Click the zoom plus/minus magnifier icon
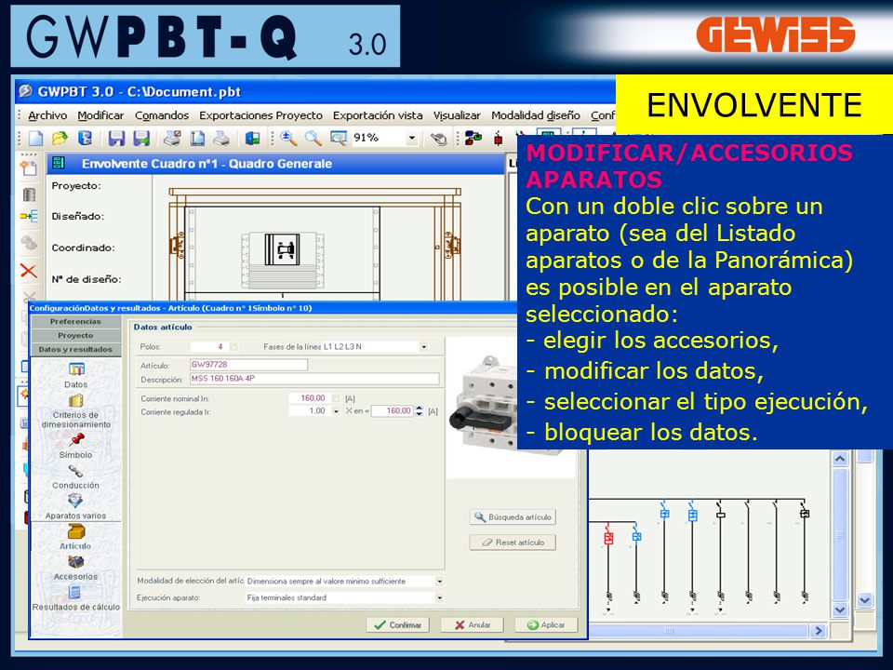This screenshot has height=670, width=893. click(288, 138)
